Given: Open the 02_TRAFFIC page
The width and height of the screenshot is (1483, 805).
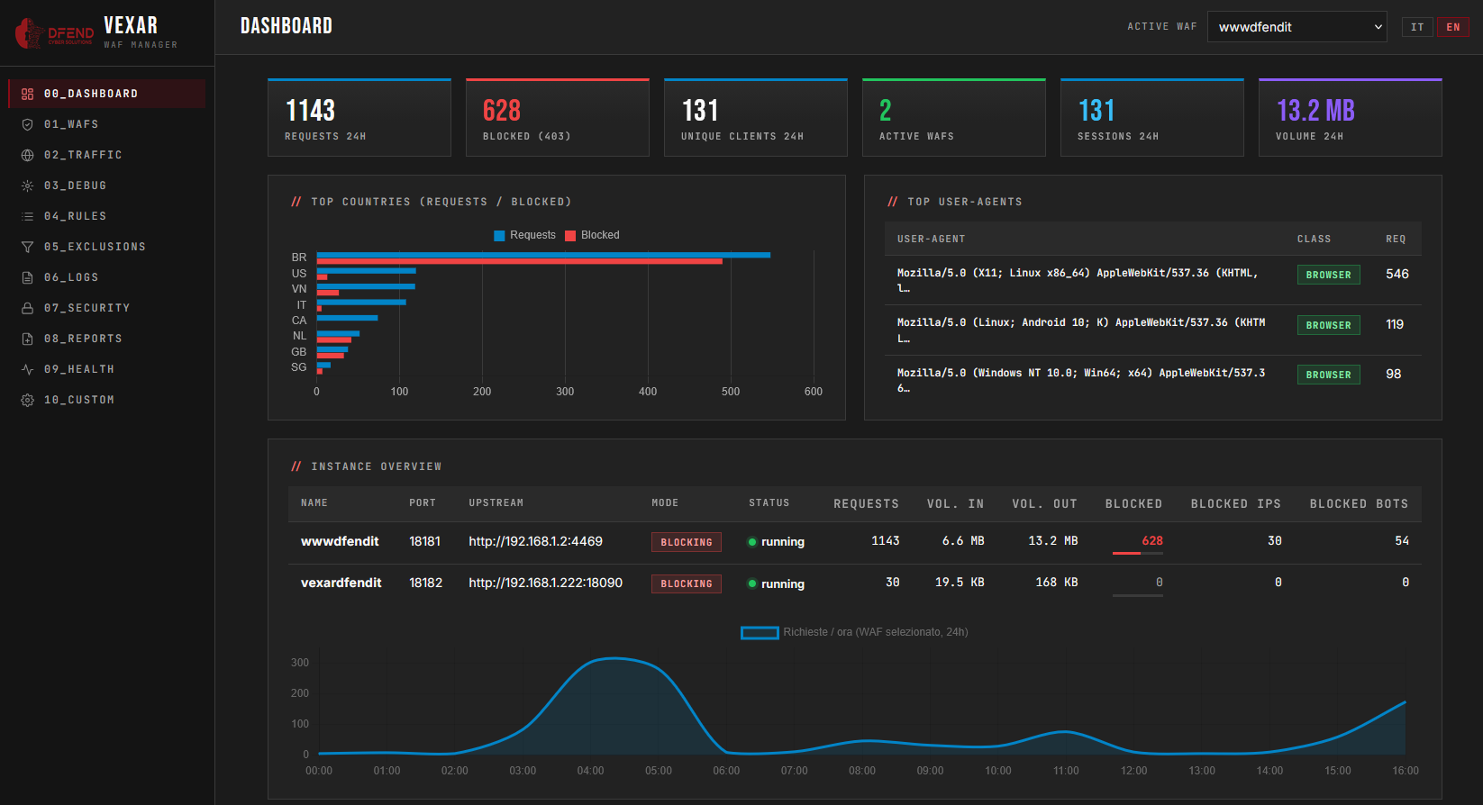Looking at the screenshot, I should pyautogui.click(x=106, y=155).
